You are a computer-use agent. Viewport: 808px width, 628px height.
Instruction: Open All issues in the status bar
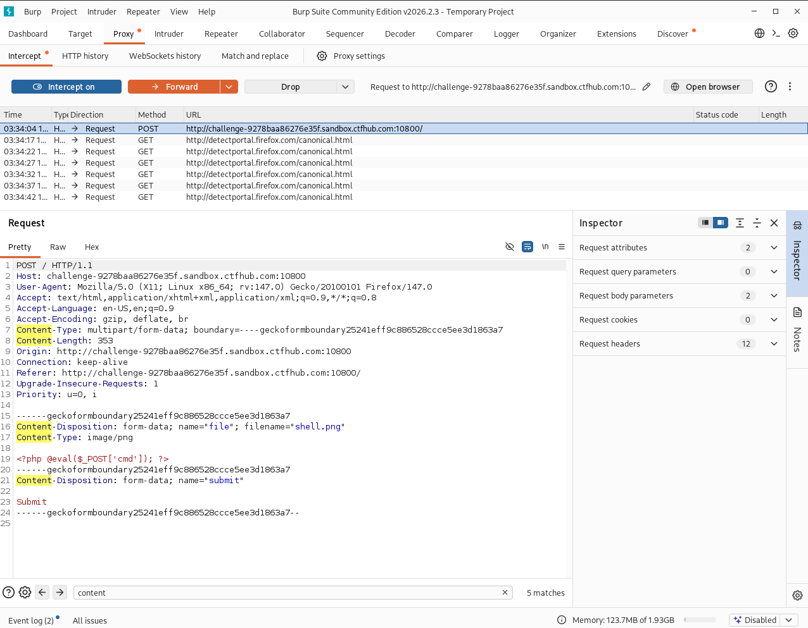pyautogui.click(x=90, y=620)
